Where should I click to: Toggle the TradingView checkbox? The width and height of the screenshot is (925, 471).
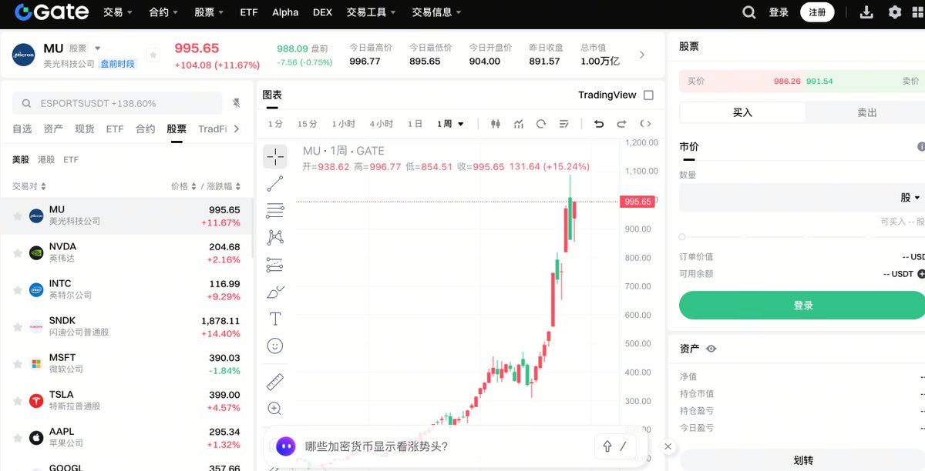click(648, 95)
